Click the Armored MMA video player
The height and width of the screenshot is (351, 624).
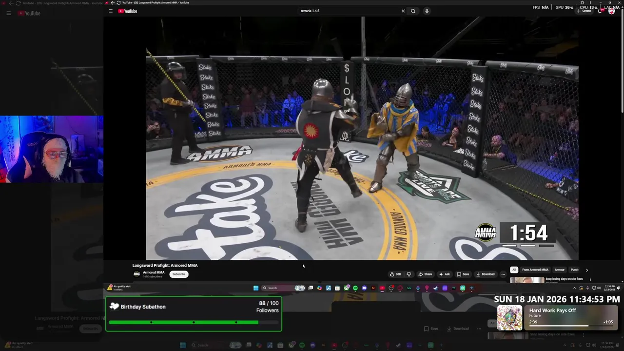tap(362, 138)
